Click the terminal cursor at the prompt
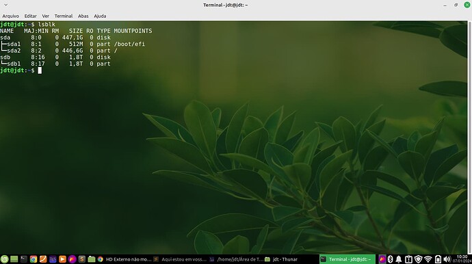 click(x=40, y=70)
